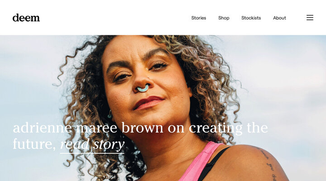Open the hamburger menu icon
The height and width of the screenshot is (181, 326).
[310, 18]
